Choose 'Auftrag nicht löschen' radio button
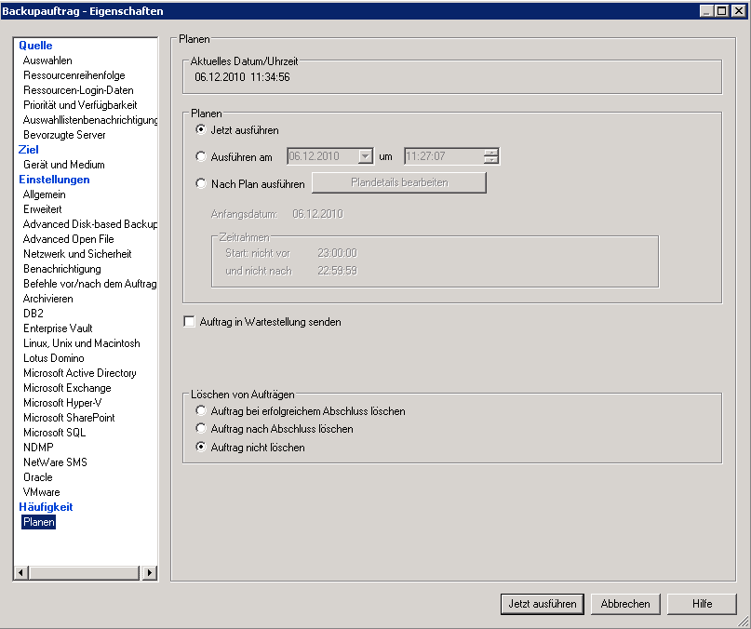The width and height of the screenshot is (751, 629). click(201, 448)
